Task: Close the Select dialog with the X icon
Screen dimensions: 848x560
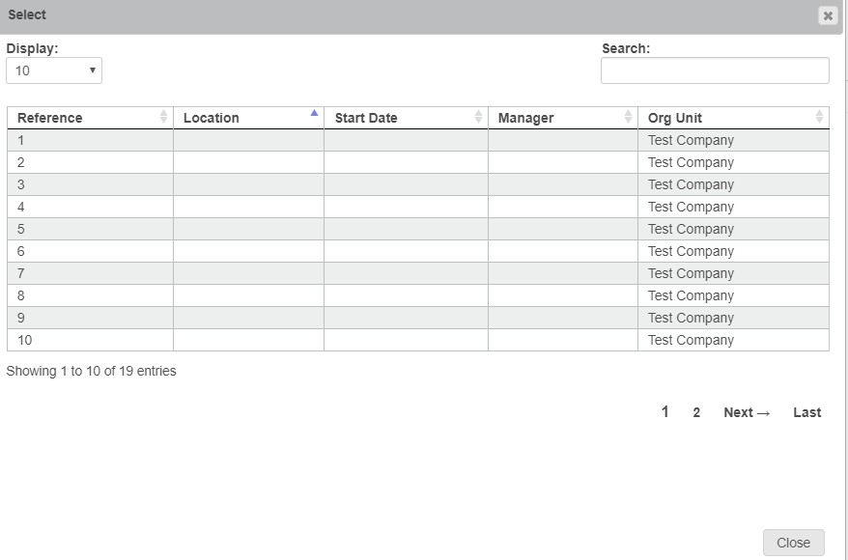Action: click(827, 15)
